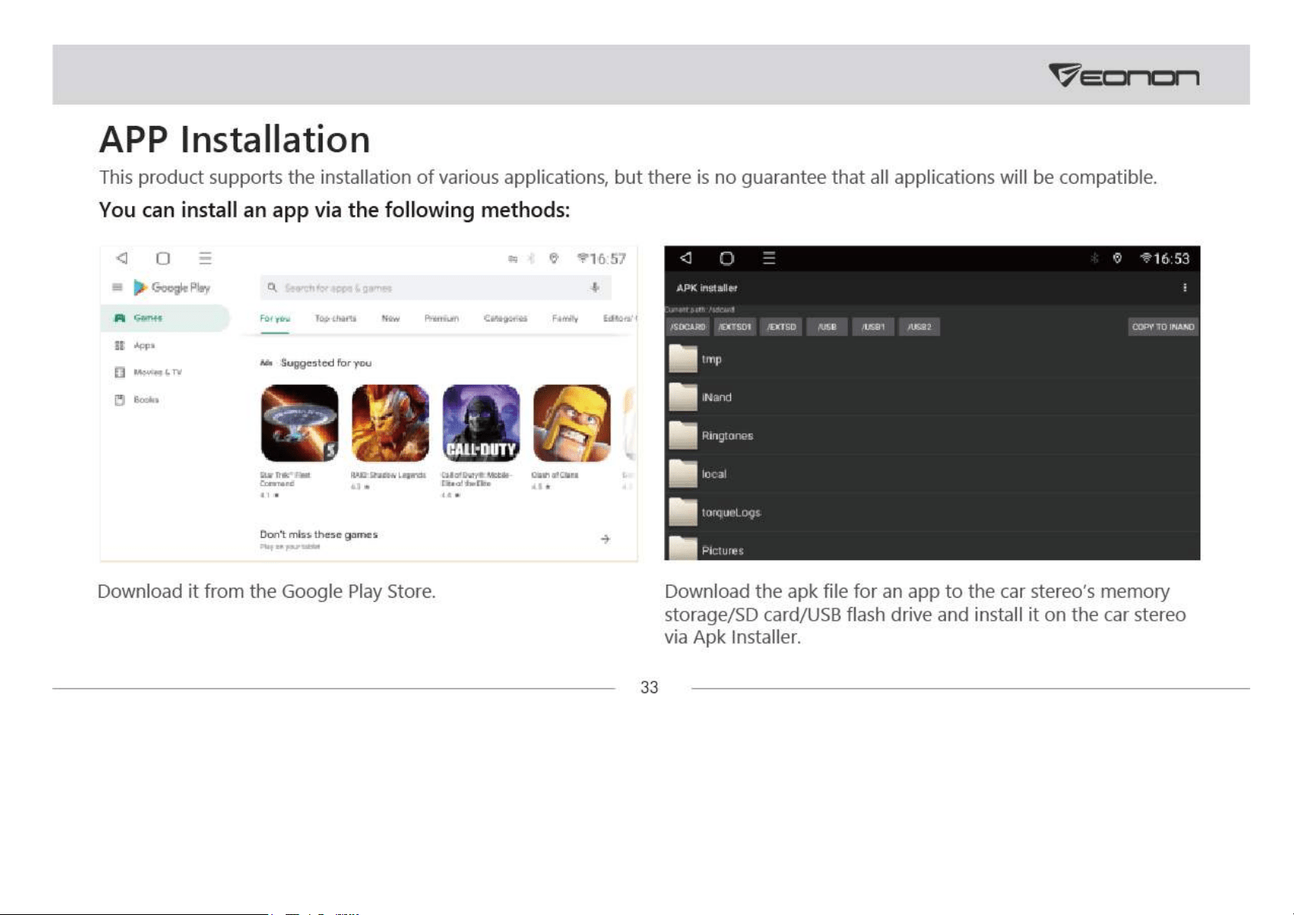The height and width of the screenshot is (915, 1294).
Task: Open Call of Duty Mobile game thumbnail
Action: 481,423
